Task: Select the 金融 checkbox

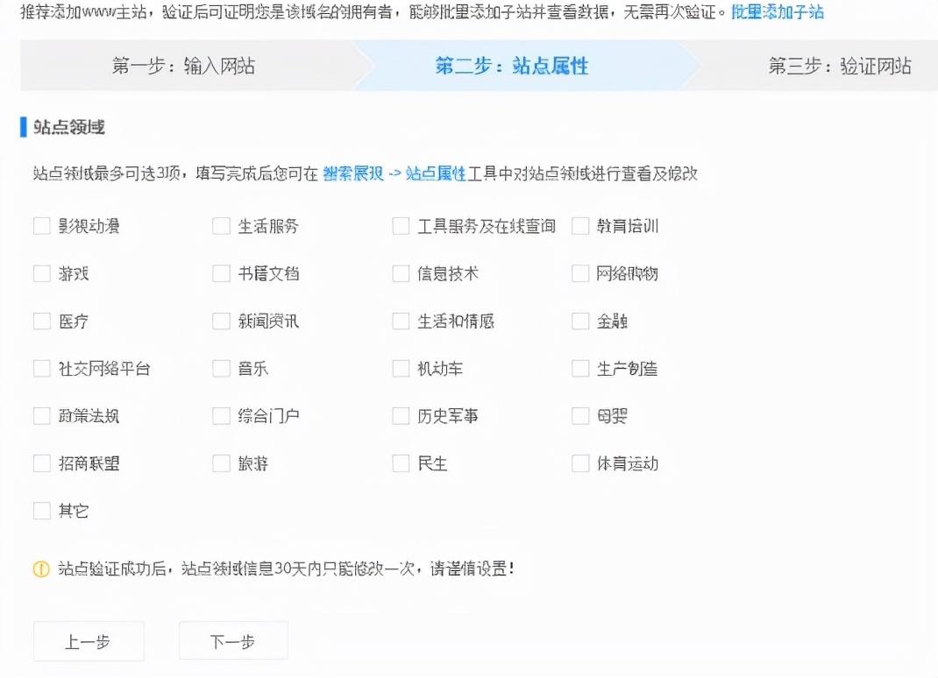Action: tap(580, 321)
